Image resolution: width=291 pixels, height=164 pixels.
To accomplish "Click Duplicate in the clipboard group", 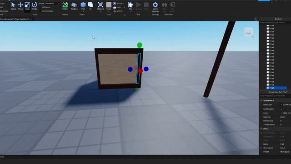I will [4, 11].
